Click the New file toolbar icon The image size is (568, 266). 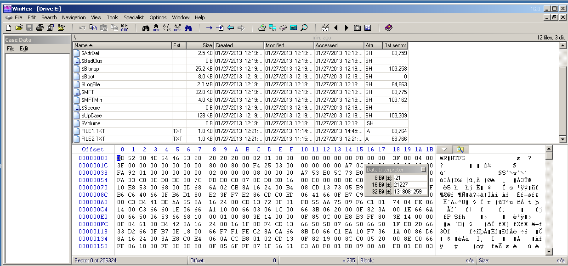coord(8,28)
